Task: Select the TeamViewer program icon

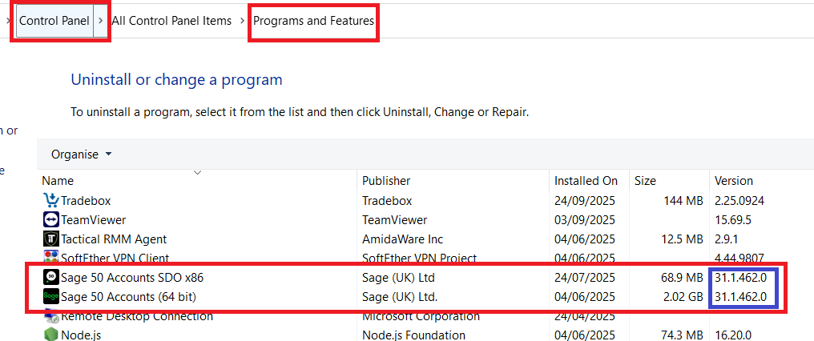Action: pos(50,219)
